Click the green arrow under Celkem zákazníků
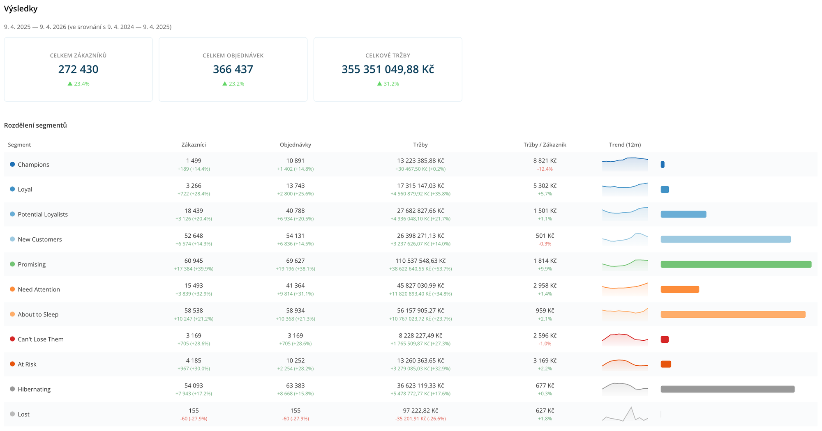This screenshot has height=431, width=822. [x=70, y=84]
